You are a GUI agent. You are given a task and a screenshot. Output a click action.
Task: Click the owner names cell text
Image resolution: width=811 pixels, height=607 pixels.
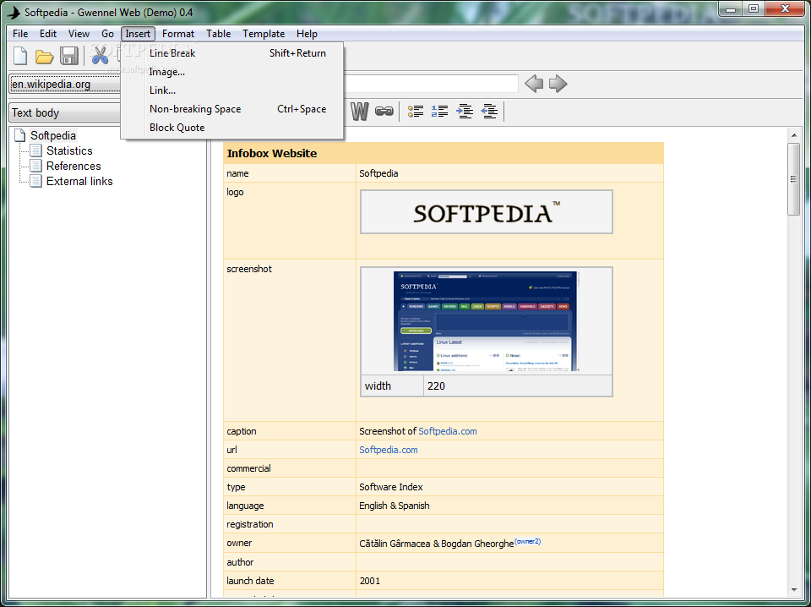coord(437,544)
